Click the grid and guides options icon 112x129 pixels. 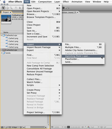[x=66, y=127]
